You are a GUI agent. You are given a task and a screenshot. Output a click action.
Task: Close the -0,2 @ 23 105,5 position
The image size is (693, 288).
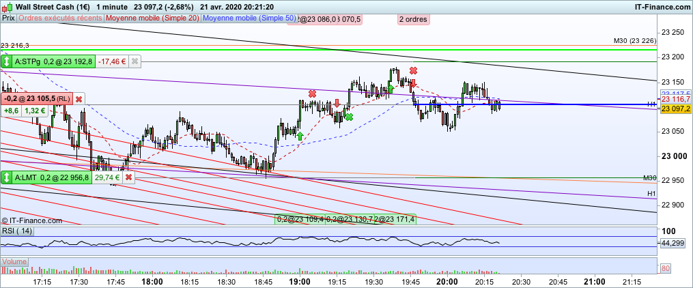point(79,99)
